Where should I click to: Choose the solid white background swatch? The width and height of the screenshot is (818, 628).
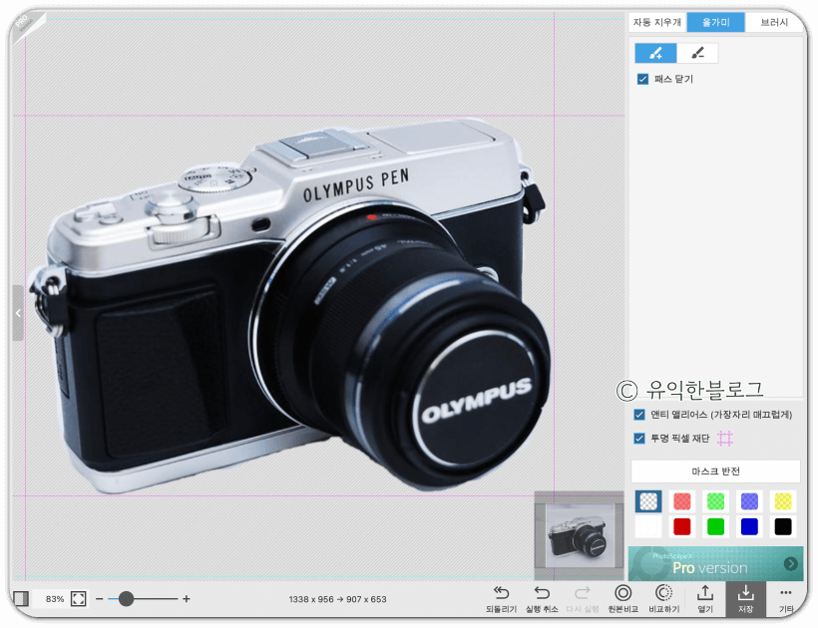point(648,526)
